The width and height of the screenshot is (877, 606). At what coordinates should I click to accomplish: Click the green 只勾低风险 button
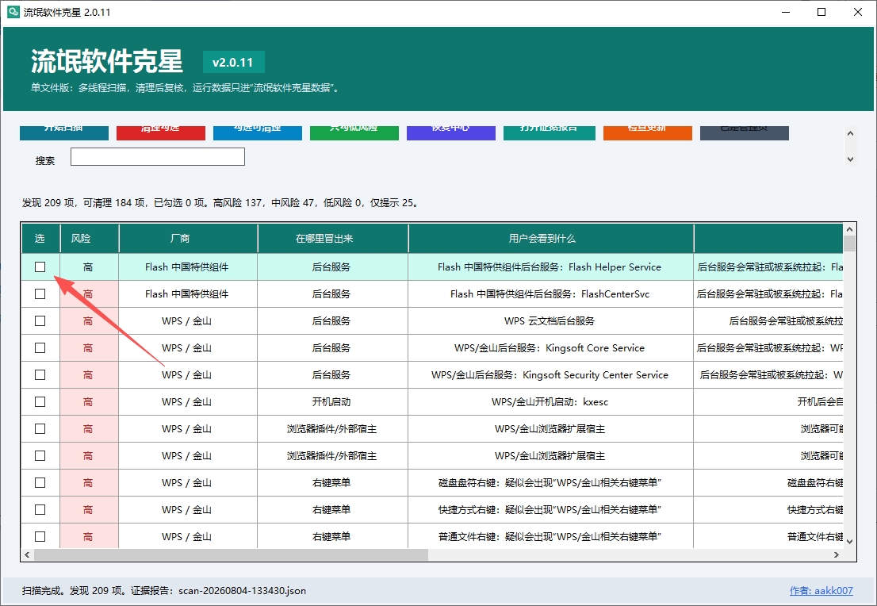[x=354, y=133]
